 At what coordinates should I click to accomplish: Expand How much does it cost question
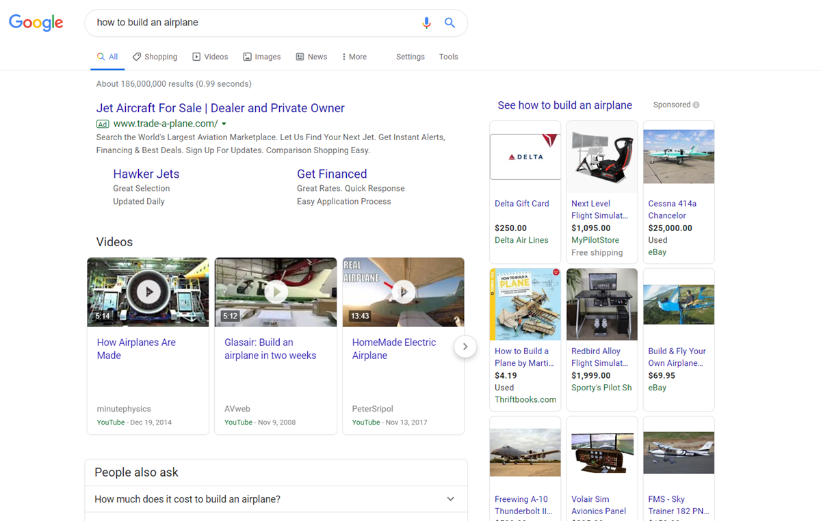point(276,499)
